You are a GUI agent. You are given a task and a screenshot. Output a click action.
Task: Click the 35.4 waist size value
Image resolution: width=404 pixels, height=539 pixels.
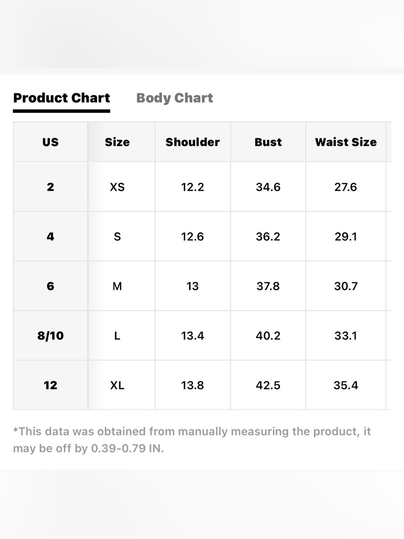pos(346,385)
